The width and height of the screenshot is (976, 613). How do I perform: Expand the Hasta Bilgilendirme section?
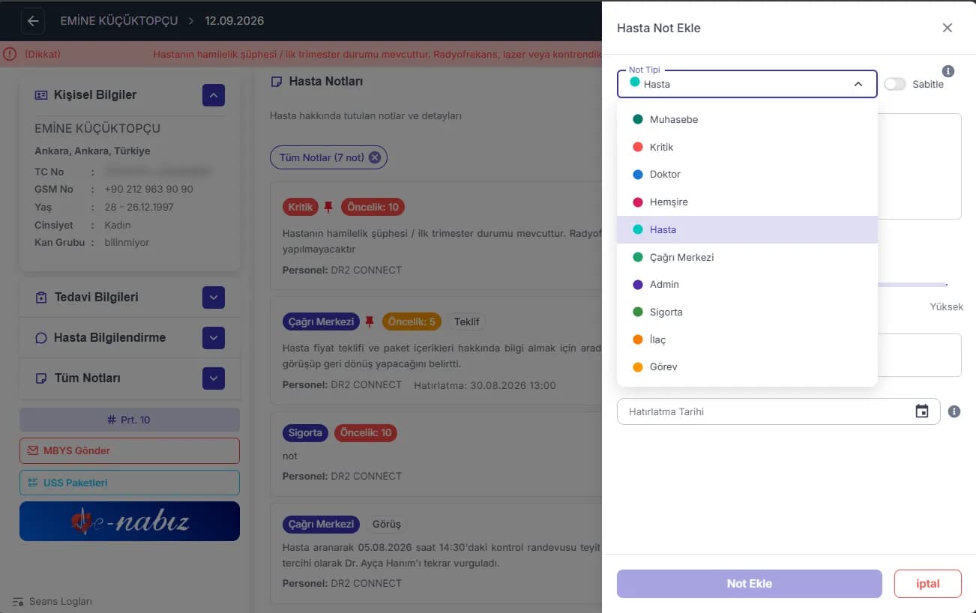[214, 338]
